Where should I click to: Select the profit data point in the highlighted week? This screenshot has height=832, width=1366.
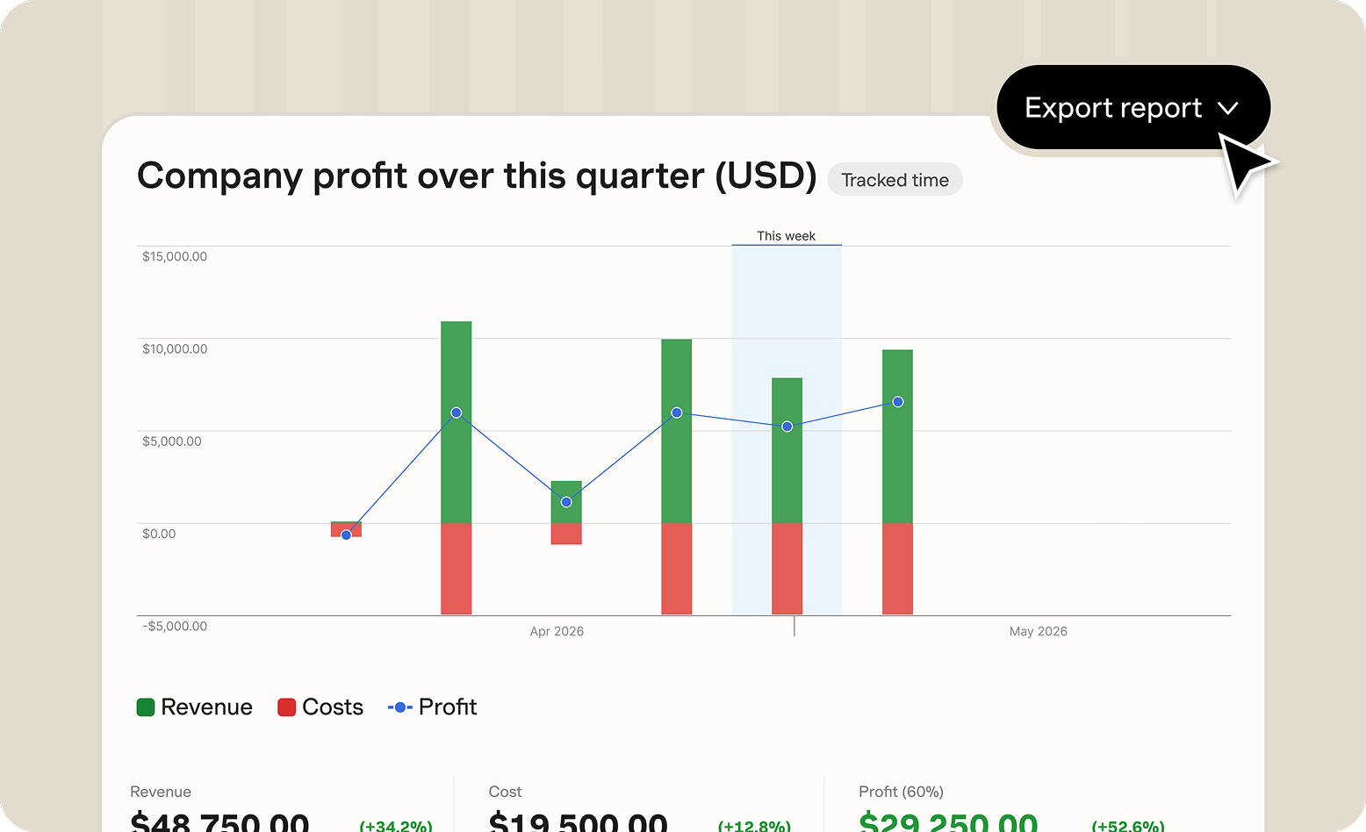click(x=786, y=425)
